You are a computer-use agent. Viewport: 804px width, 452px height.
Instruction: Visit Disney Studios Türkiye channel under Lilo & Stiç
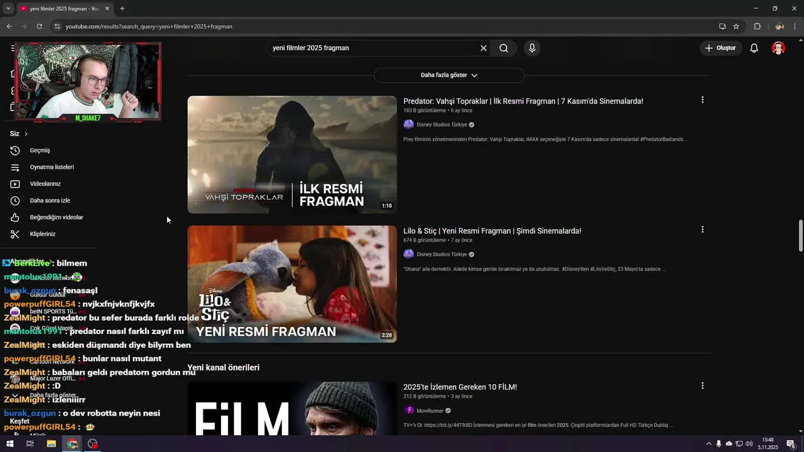[x=442, y=254]
